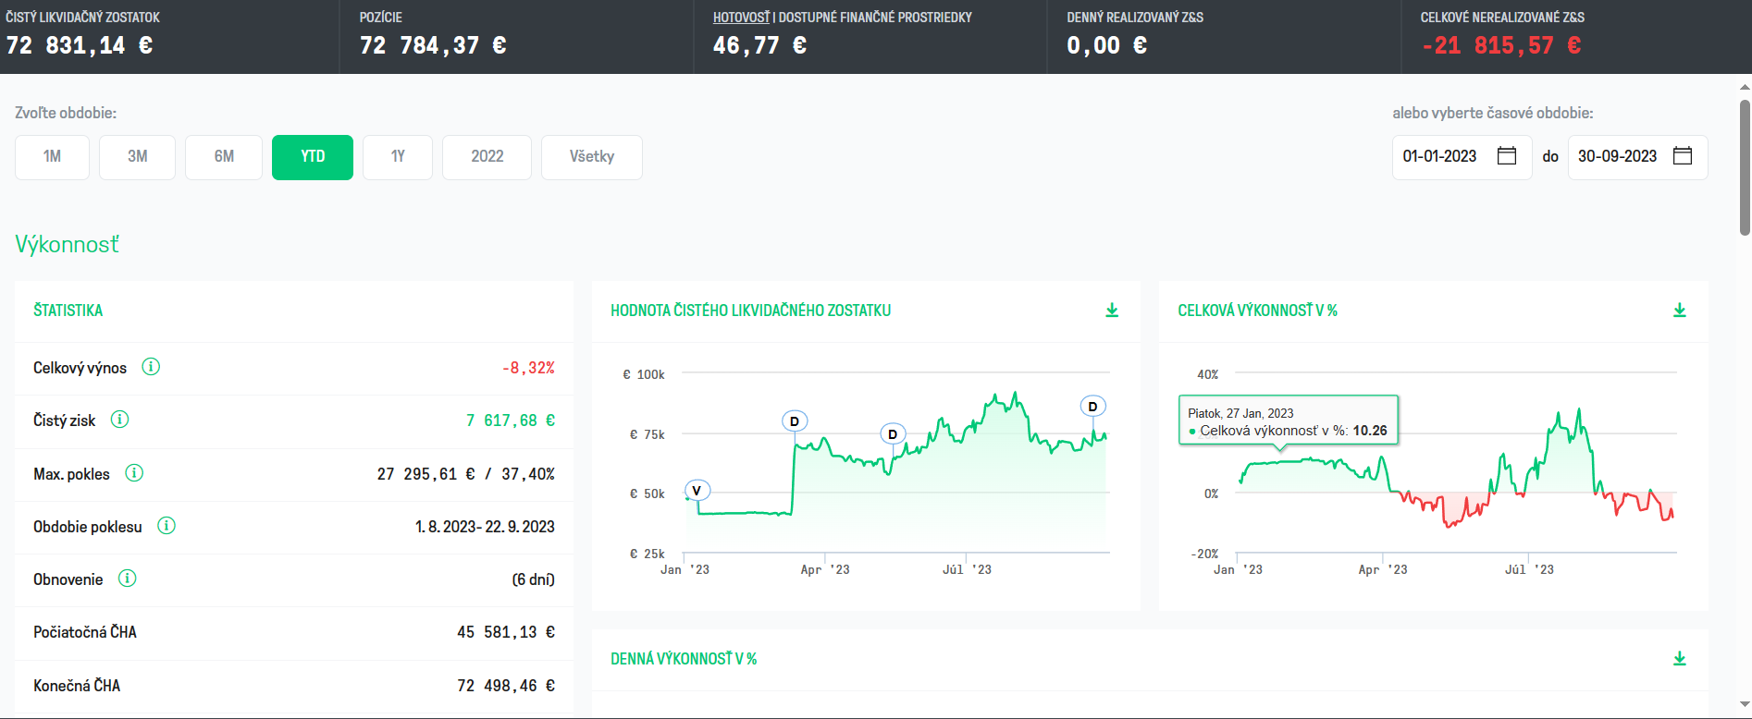The width and height of the screenshot is (1752, 719).
Task: Select the 3M period
Action: click(x=137, y=157)
